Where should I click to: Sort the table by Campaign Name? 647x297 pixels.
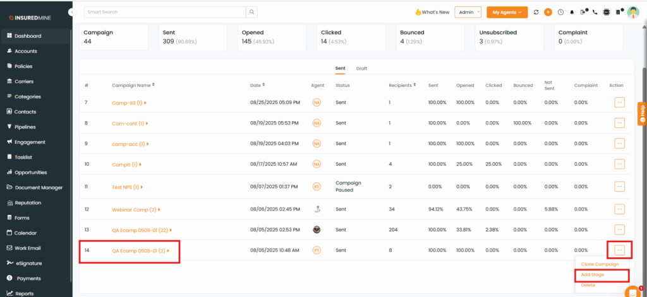tap(154, 84)
